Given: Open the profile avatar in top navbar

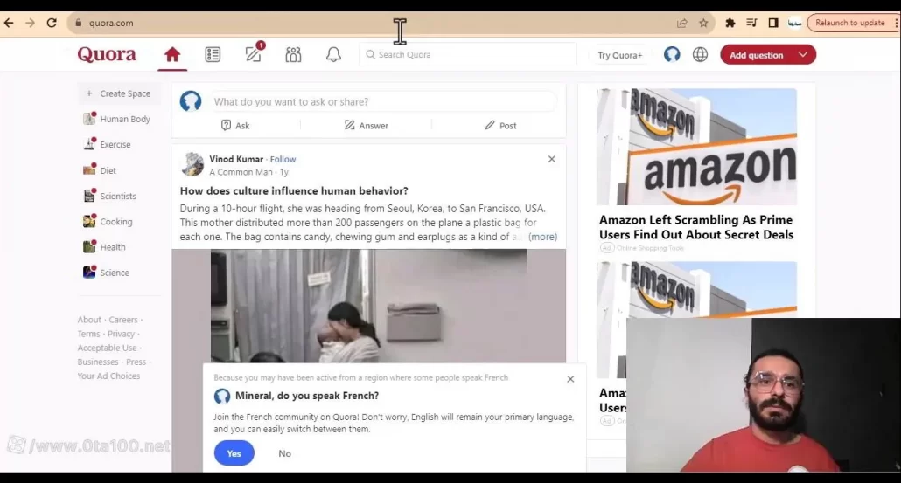Looking at the screenshot, I should pos(672,55).
